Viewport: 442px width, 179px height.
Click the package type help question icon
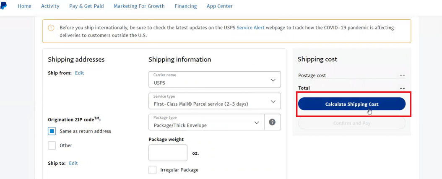(272, 122)
